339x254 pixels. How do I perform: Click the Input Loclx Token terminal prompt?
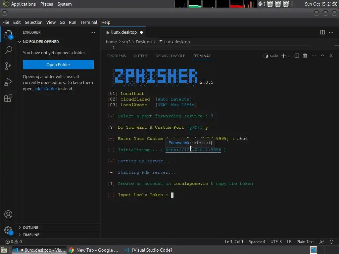point(140,195)
